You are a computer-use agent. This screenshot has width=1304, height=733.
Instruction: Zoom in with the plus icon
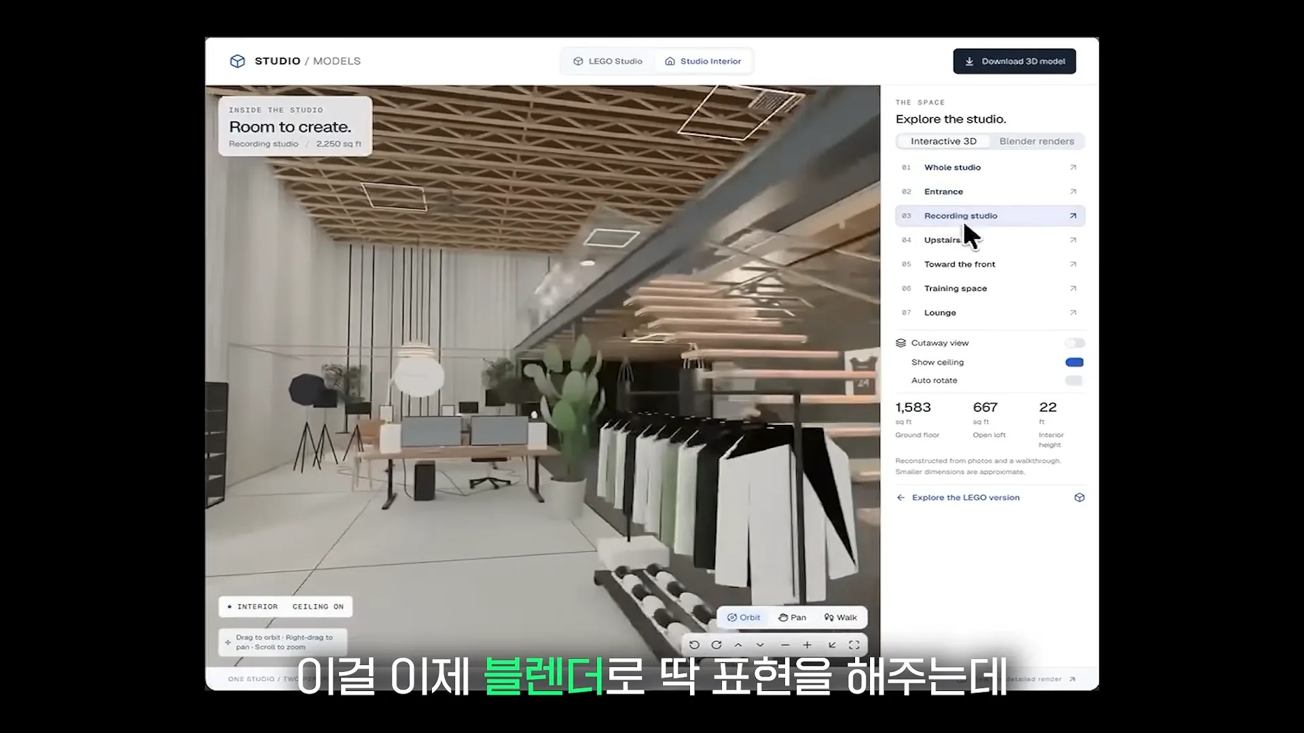(x=807, y=645)
